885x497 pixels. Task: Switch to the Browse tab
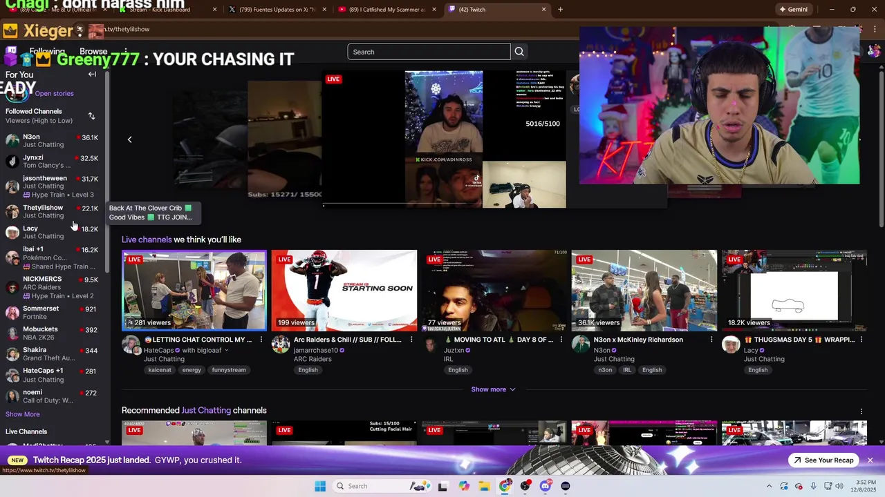[x=93, y=52]
